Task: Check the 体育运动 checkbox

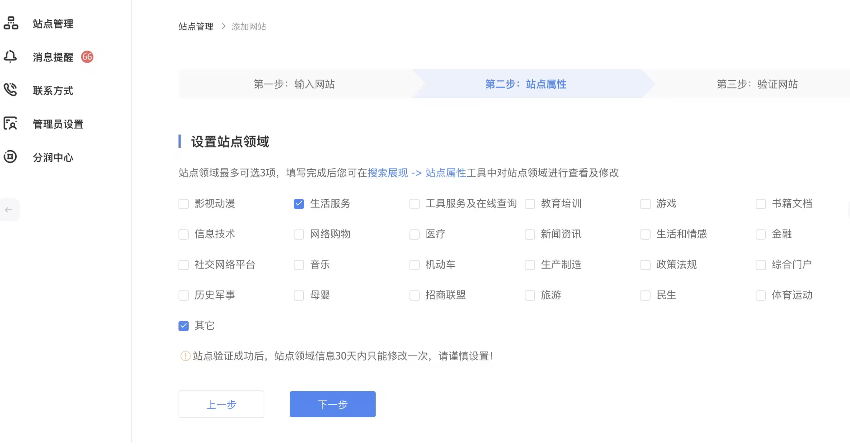Action: pyautogui.click(x=761, y=295)
